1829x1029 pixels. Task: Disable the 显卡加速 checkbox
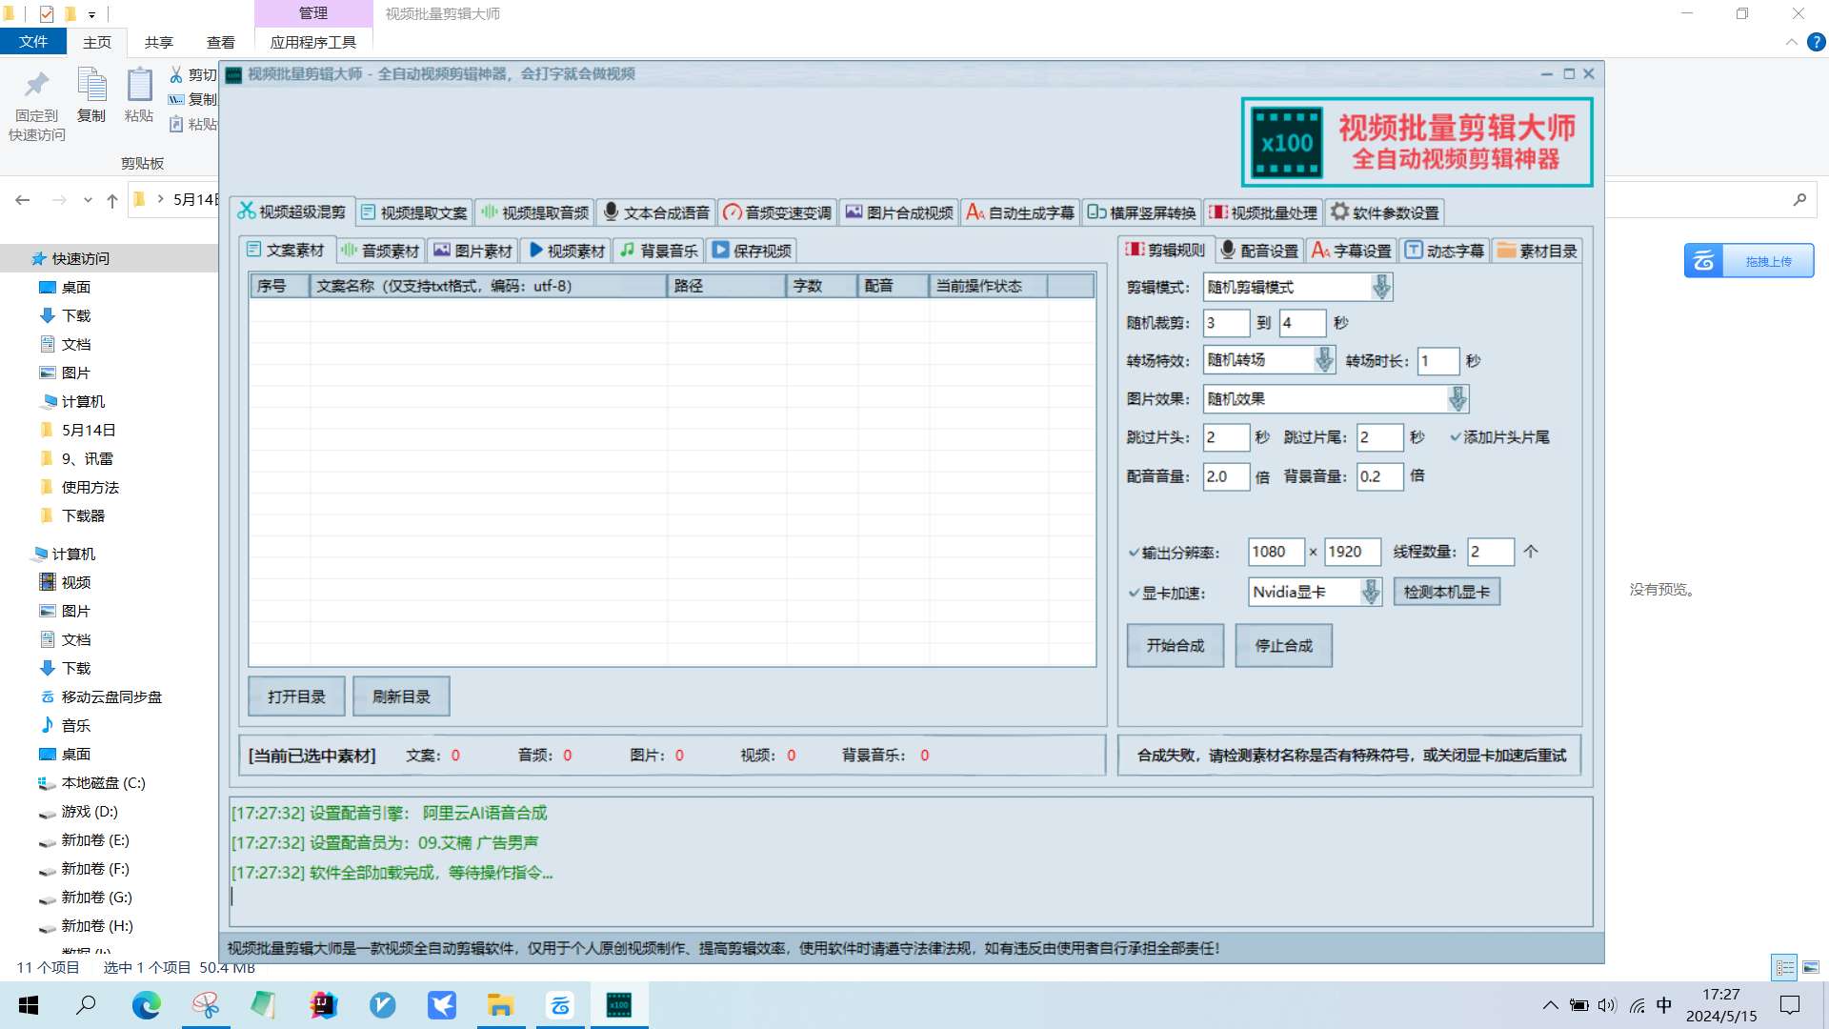(x=1134, y=593)
